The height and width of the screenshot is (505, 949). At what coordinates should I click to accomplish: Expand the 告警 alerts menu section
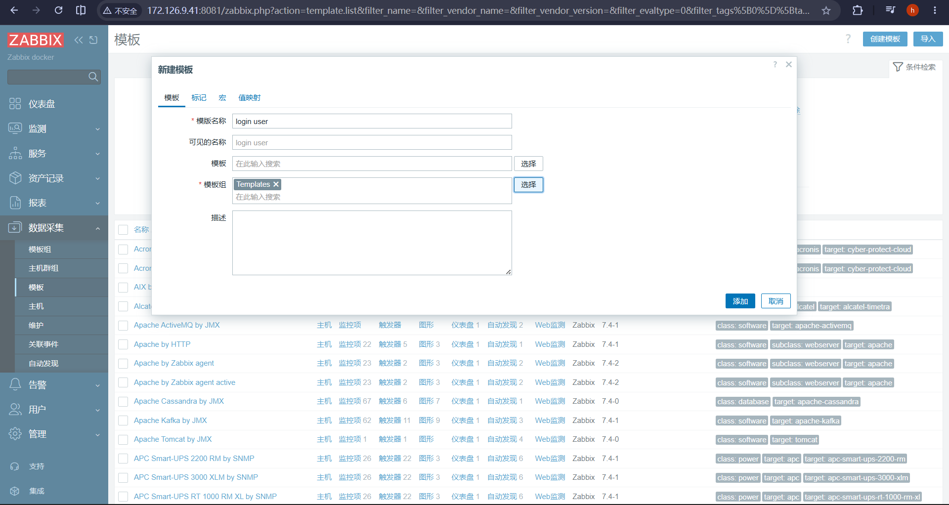point(54,384)
